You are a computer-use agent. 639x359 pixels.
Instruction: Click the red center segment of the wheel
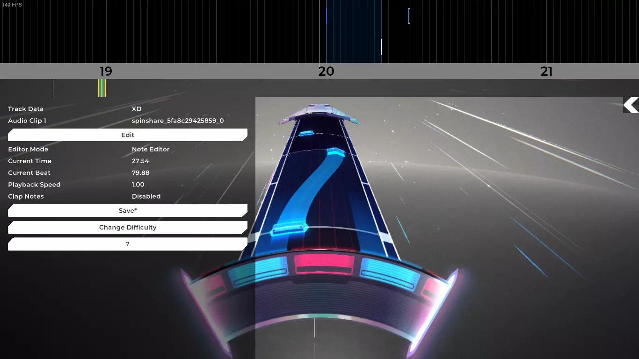click(x=324, y=265)
